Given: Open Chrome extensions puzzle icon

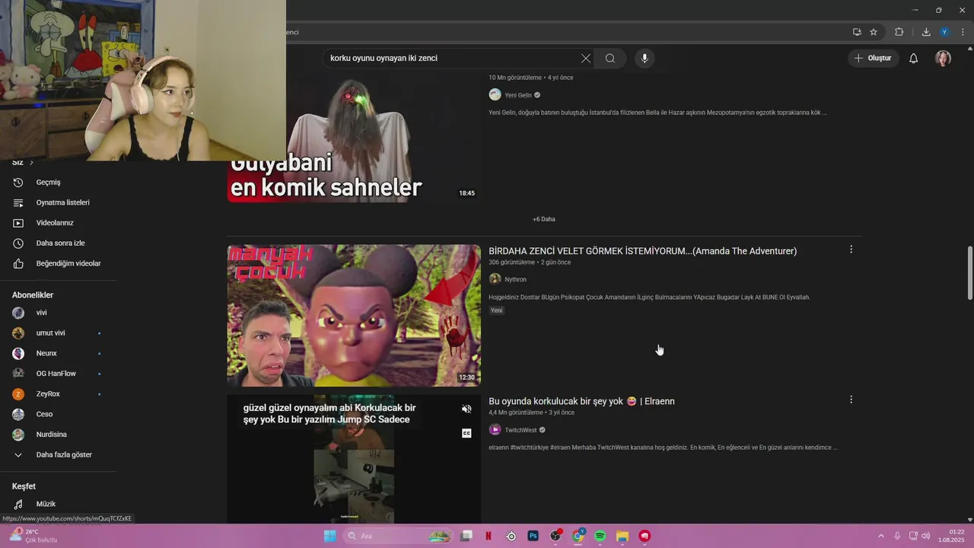Looking at the screenshot, I should click(899, 32).
